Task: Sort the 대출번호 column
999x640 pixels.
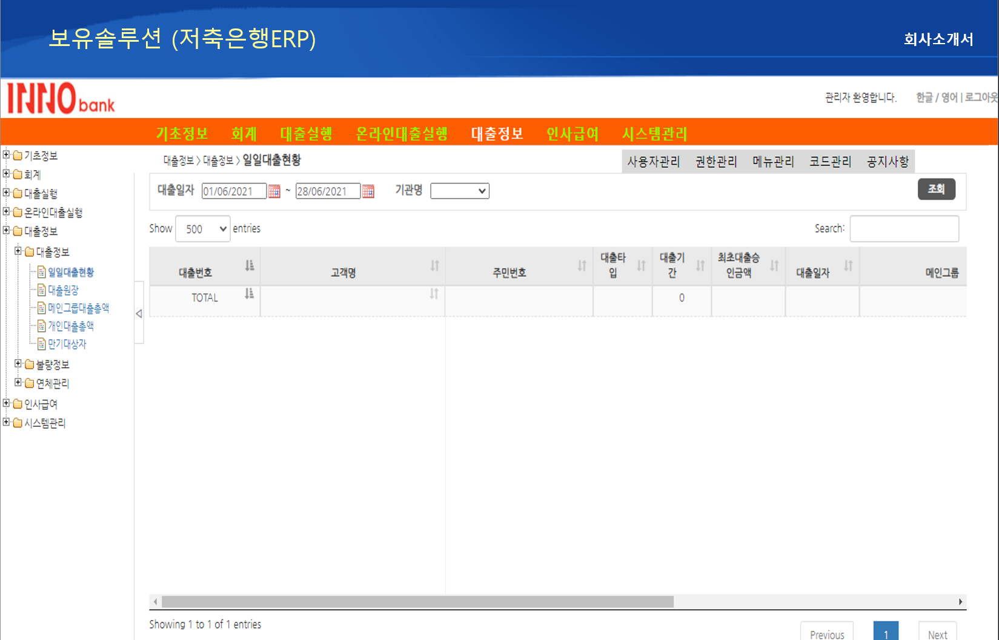Action: pyautogui.click(x=250, y=266)
